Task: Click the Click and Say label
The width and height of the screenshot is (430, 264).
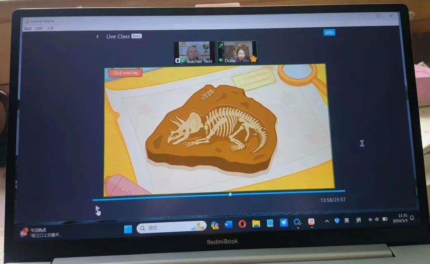Action: [x=125, y=73]
